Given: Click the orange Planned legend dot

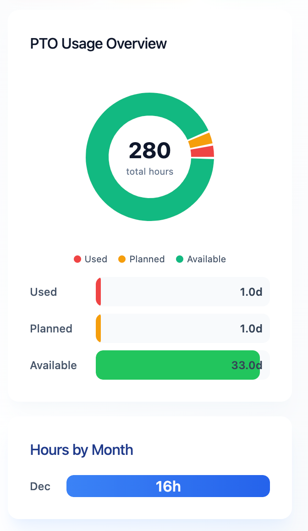Looking at the screenshot, I should tap(122, 259).
